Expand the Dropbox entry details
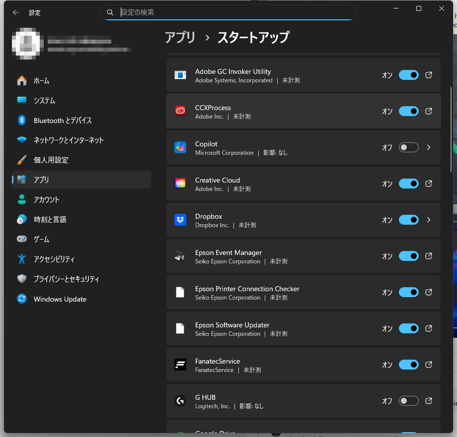457x437 pixels. click(428, 220)
